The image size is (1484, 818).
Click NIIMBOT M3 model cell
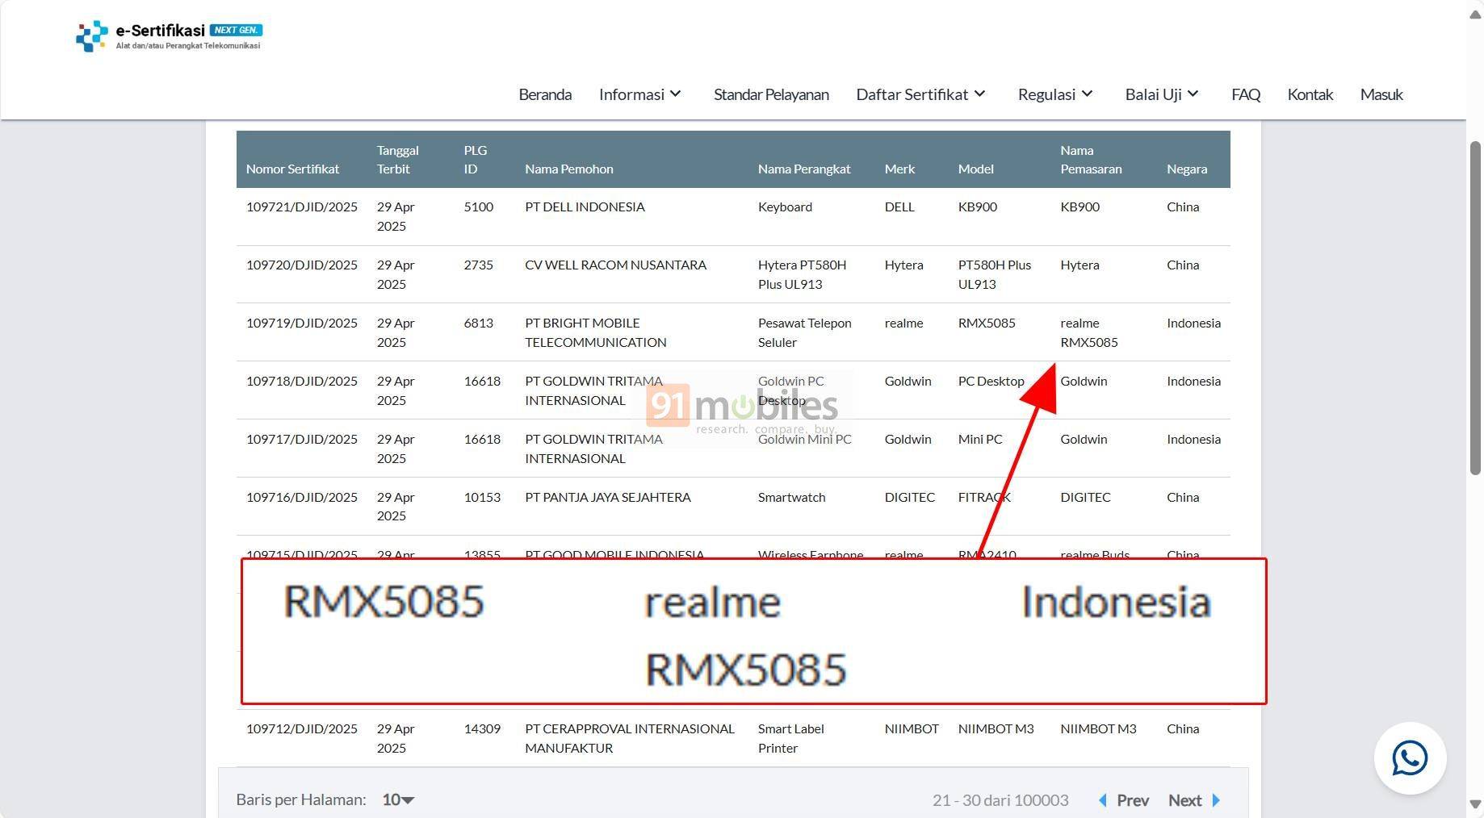click(996, 728)
